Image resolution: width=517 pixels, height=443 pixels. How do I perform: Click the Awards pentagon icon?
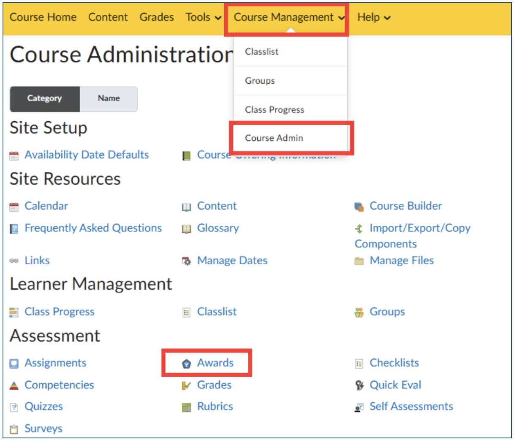tap(186, 364)
